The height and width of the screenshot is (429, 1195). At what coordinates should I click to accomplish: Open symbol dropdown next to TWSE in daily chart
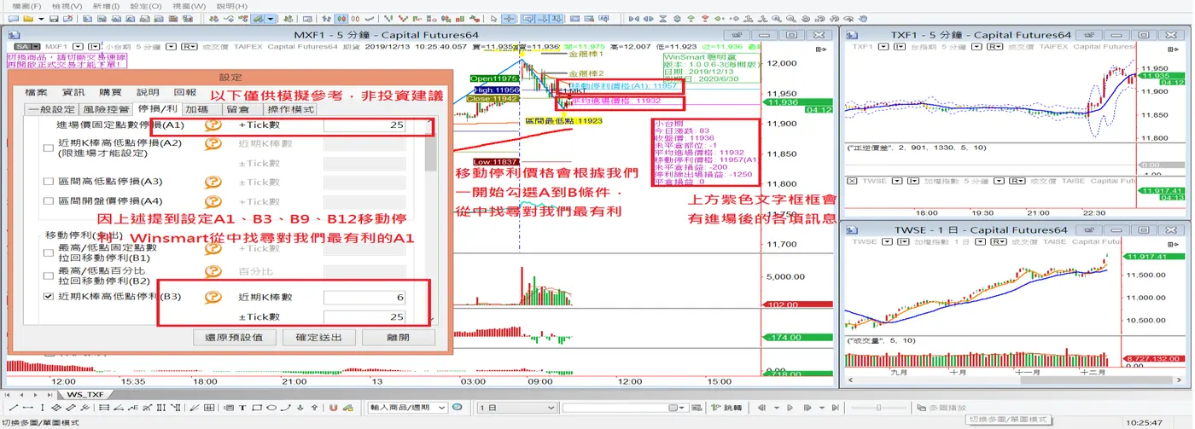pyautogui.click(x=887, y=242)
